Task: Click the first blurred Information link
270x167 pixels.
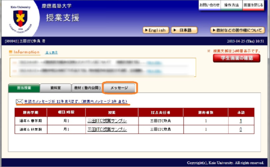Action: tap(154, 63)
